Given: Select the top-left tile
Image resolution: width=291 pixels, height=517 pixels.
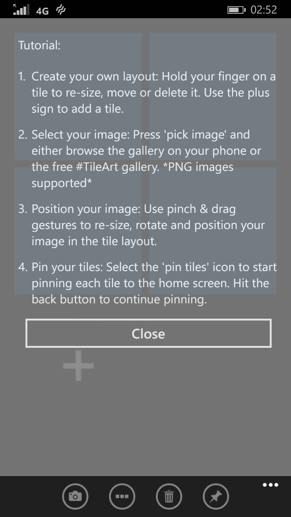Looking at the screenshot, I should (78, 97).
